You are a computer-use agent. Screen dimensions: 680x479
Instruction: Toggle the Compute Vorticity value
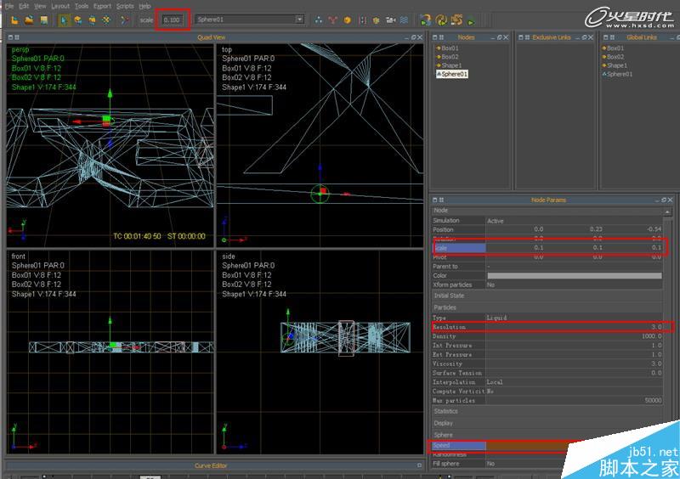(x=490, y=392)
